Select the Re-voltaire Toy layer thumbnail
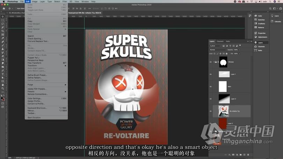The width and height of the screenshot is (283, 159). click(224, 111)
